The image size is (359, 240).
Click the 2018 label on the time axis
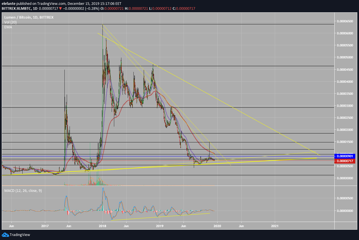coord(102,226)
